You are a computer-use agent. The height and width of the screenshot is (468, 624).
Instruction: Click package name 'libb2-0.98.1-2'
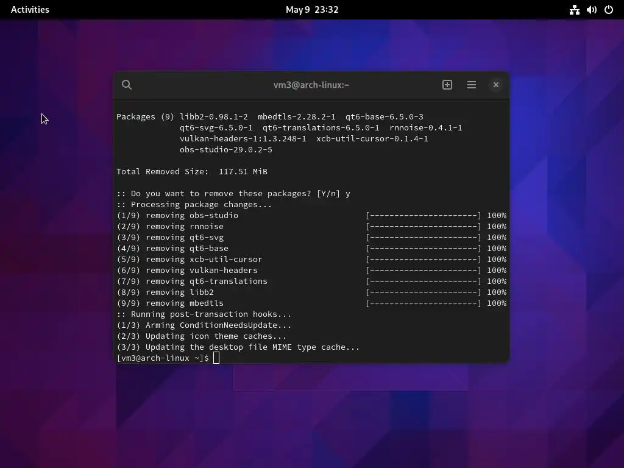click(214, 116)
